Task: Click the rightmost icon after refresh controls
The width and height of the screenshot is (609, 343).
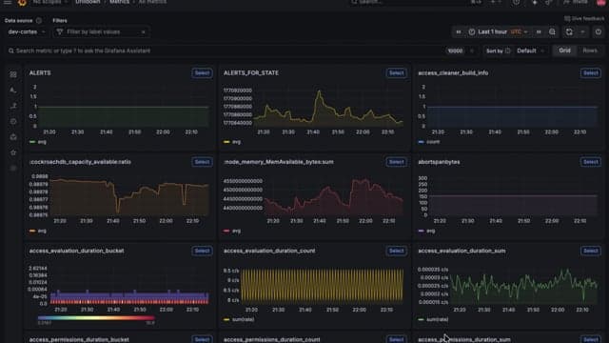Action: point(599,31)
